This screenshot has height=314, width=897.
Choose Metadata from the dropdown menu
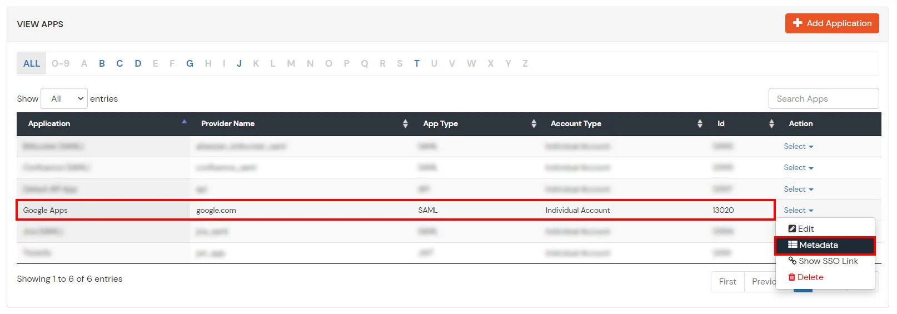click(x=825, y=245)
